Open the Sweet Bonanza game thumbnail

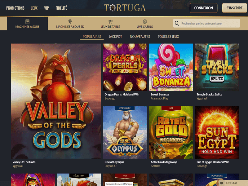pos(171,67)
